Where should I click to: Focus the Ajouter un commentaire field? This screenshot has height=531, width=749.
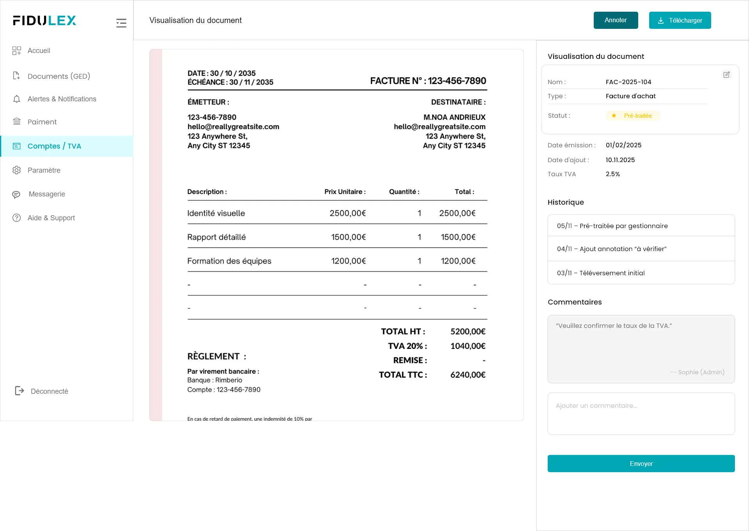point(641,413)
